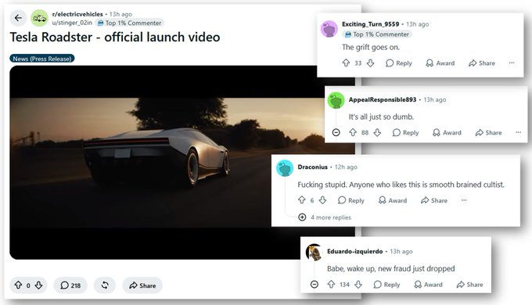Open the r/electricvehicles subreddit avatar
The height and width of the screenshot is (305, 532).
[39, 18]
